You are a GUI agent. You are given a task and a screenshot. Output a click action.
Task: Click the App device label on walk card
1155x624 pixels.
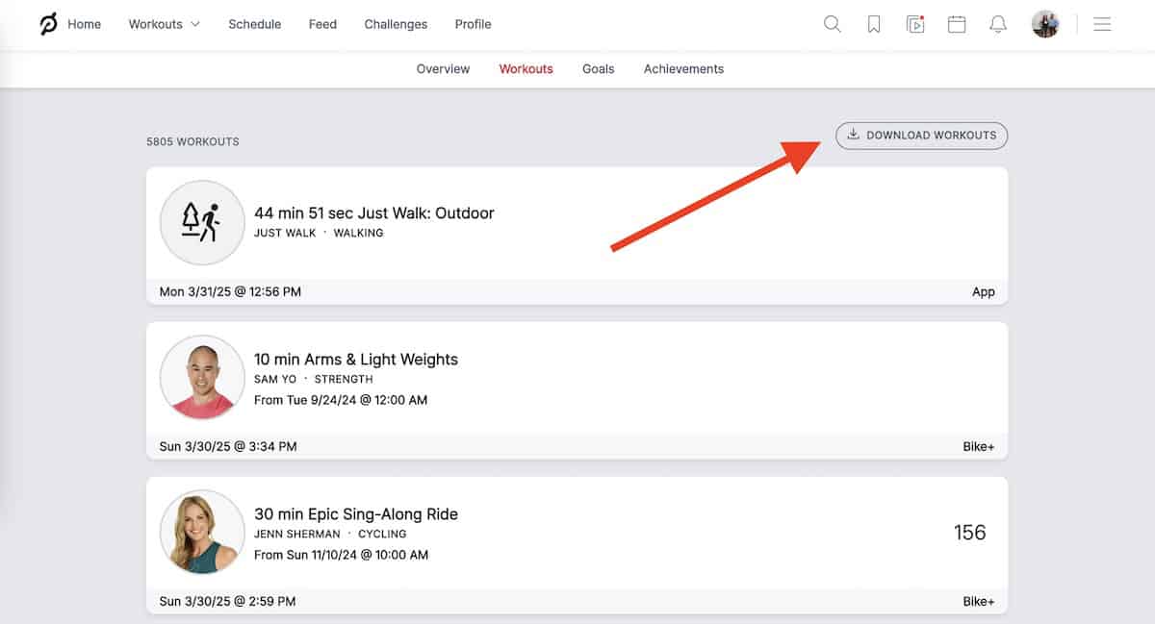(x=984, y=291)
